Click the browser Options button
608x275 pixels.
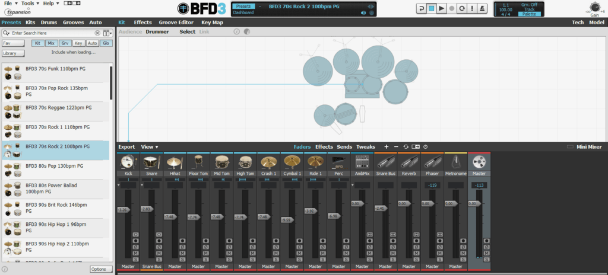tap(101, 269)
